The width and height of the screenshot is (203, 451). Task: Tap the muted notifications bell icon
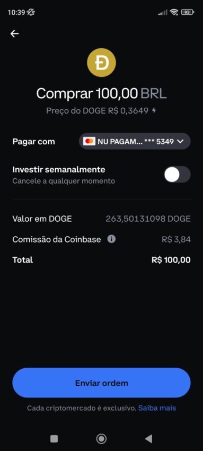(x=31, y=12)
